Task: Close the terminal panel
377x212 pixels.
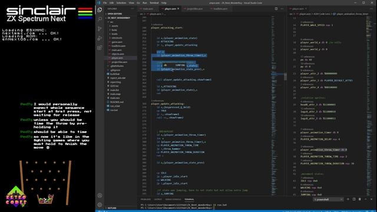Action: [x=372, y=199]
